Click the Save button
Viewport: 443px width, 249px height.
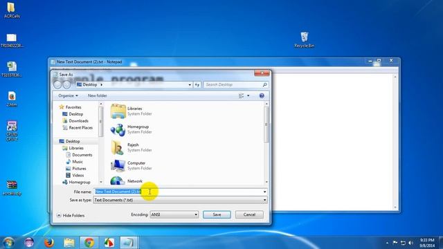(x=217, y=214)
